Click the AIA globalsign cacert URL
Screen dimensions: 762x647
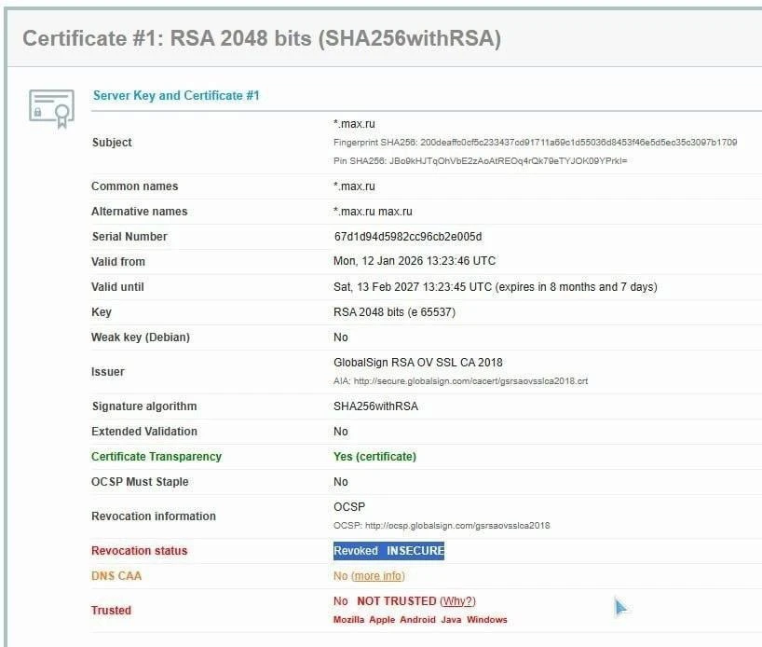tap(470, 381)
